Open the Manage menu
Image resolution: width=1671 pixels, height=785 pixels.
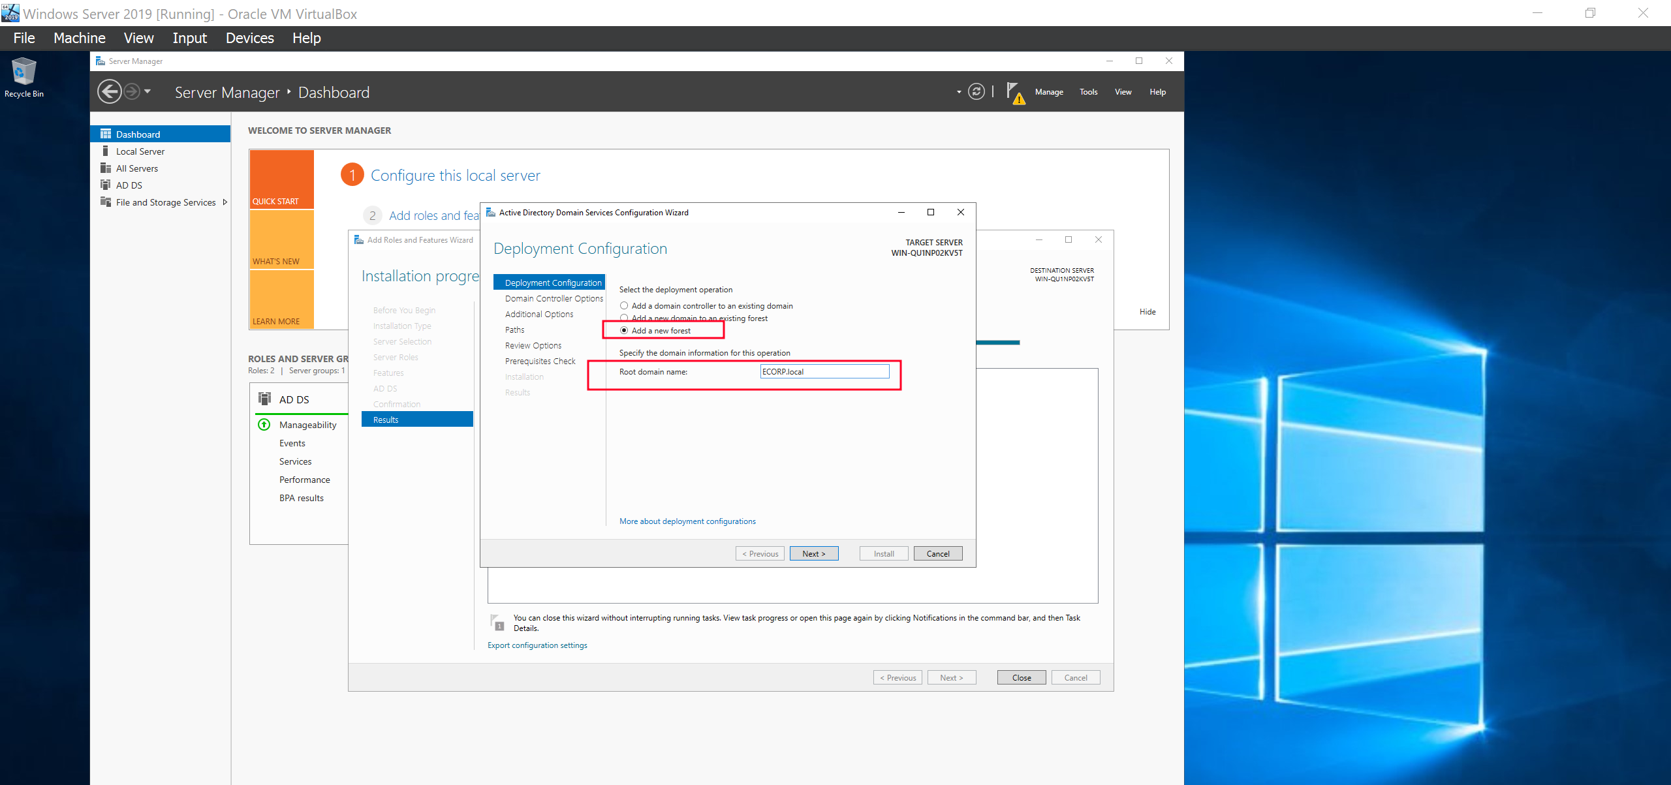(1049, 92)
